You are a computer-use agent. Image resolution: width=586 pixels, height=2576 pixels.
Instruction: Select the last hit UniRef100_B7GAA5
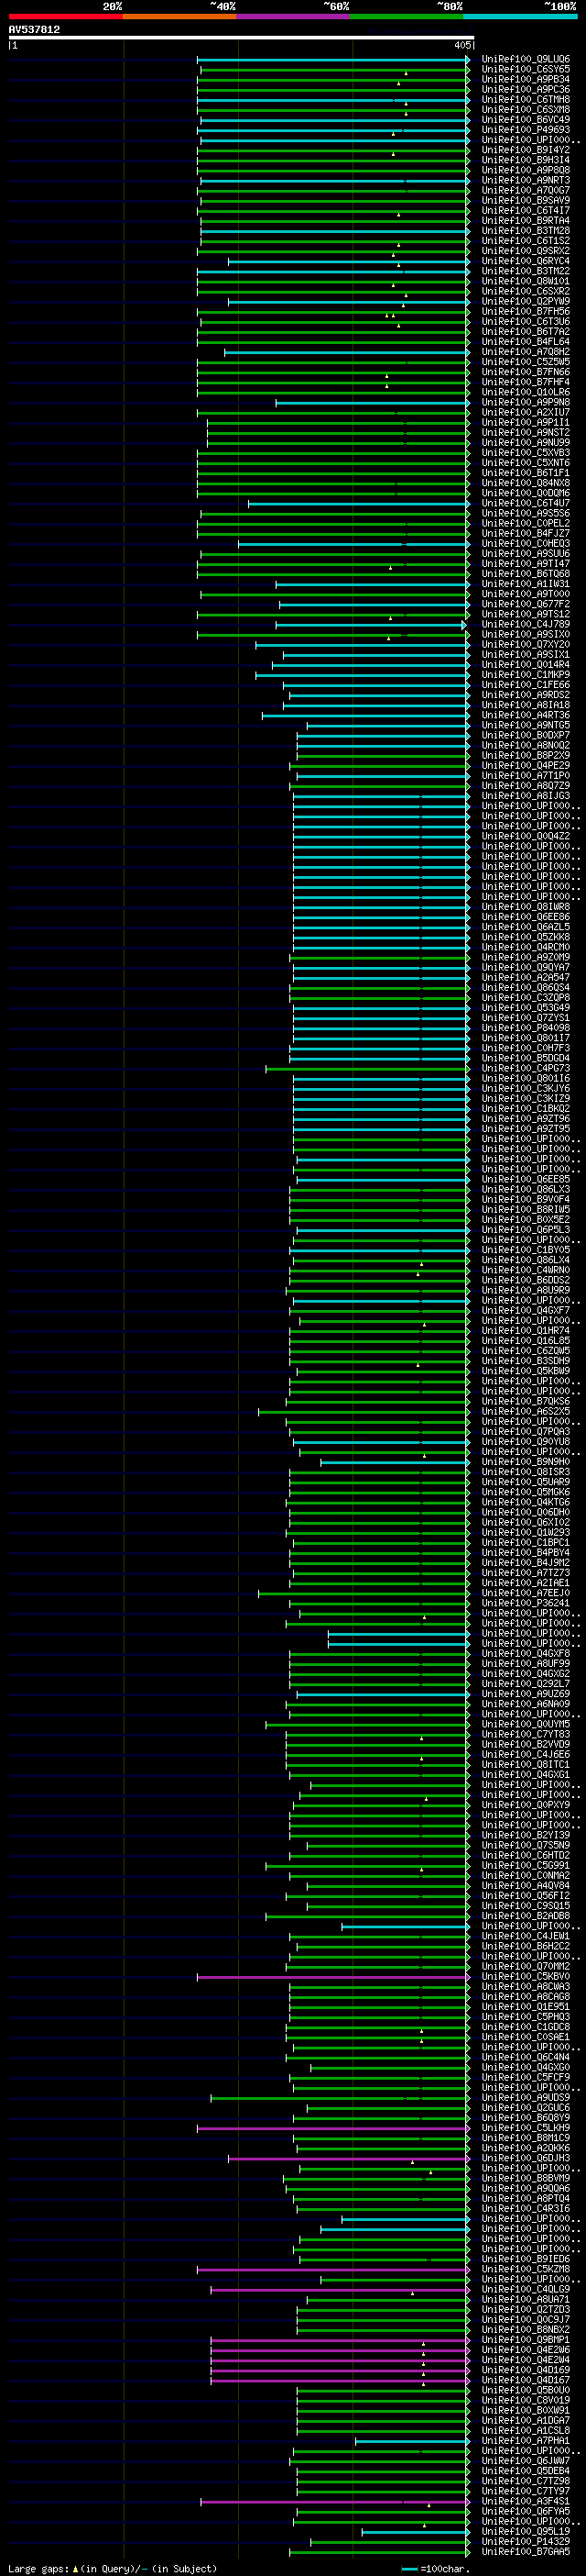coord(526,2551)
